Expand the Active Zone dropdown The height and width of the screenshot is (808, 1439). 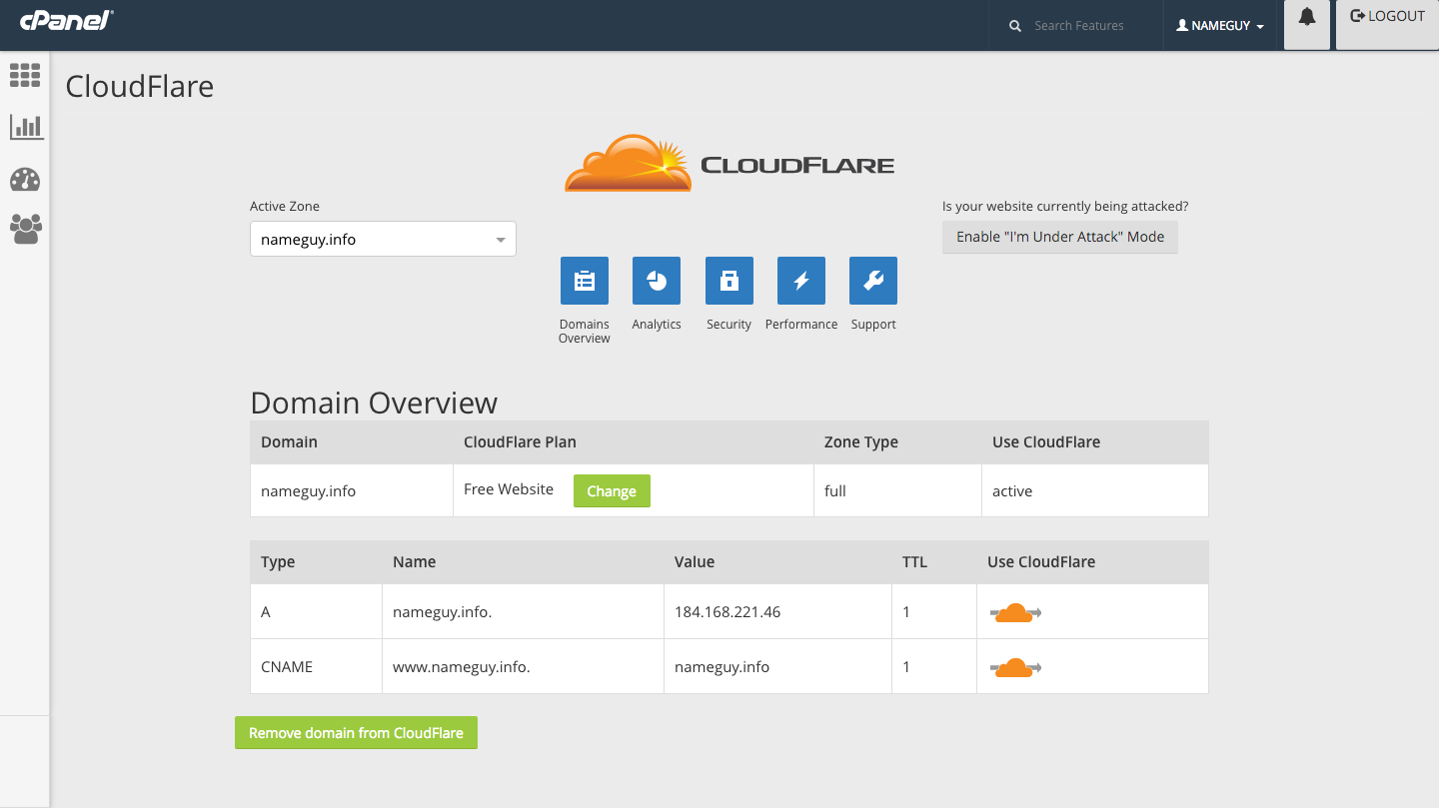(383, 240)
